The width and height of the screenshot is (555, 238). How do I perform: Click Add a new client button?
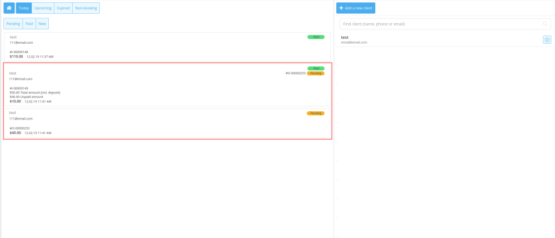355,8
